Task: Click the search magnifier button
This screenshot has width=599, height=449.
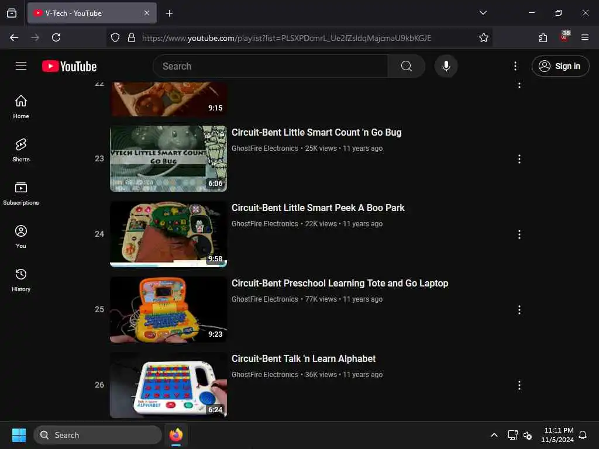Action: coord(406,66)
